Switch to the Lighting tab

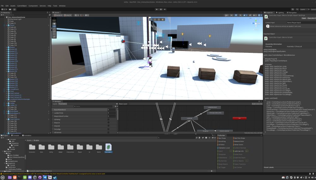280,13
